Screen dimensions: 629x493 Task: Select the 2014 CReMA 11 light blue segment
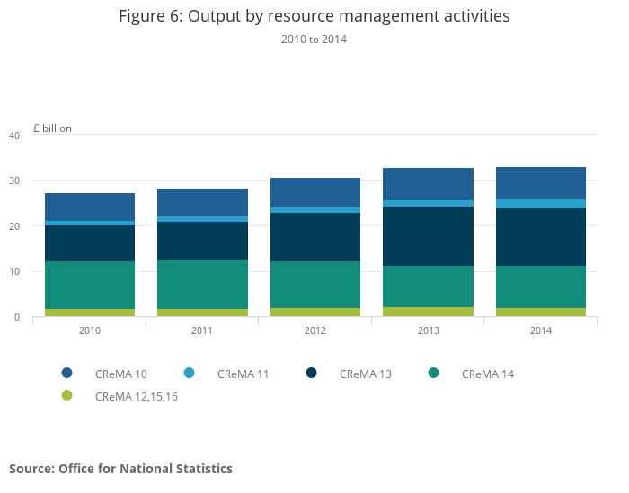pyautogui.click(x=541, y=204)
